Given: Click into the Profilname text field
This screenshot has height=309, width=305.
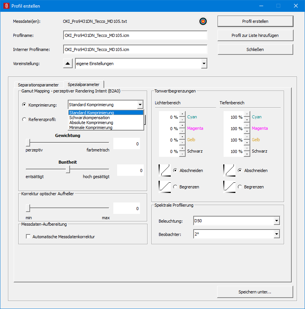Looking at the screenshot, I should click(x=135, y=35).
